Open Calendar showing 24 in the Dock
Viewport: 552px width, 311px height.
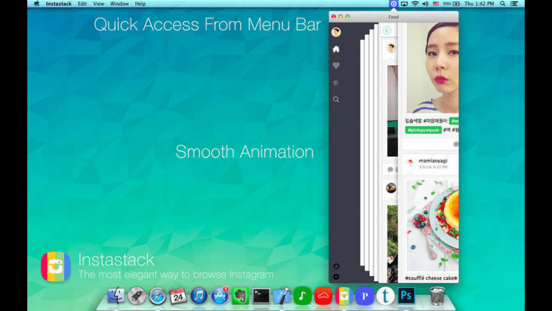coord(178,296)
